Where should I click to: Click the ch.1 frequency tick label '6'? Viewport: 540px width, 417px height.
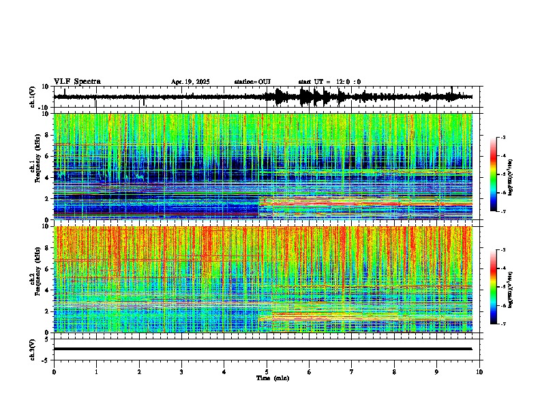(47, 156)
